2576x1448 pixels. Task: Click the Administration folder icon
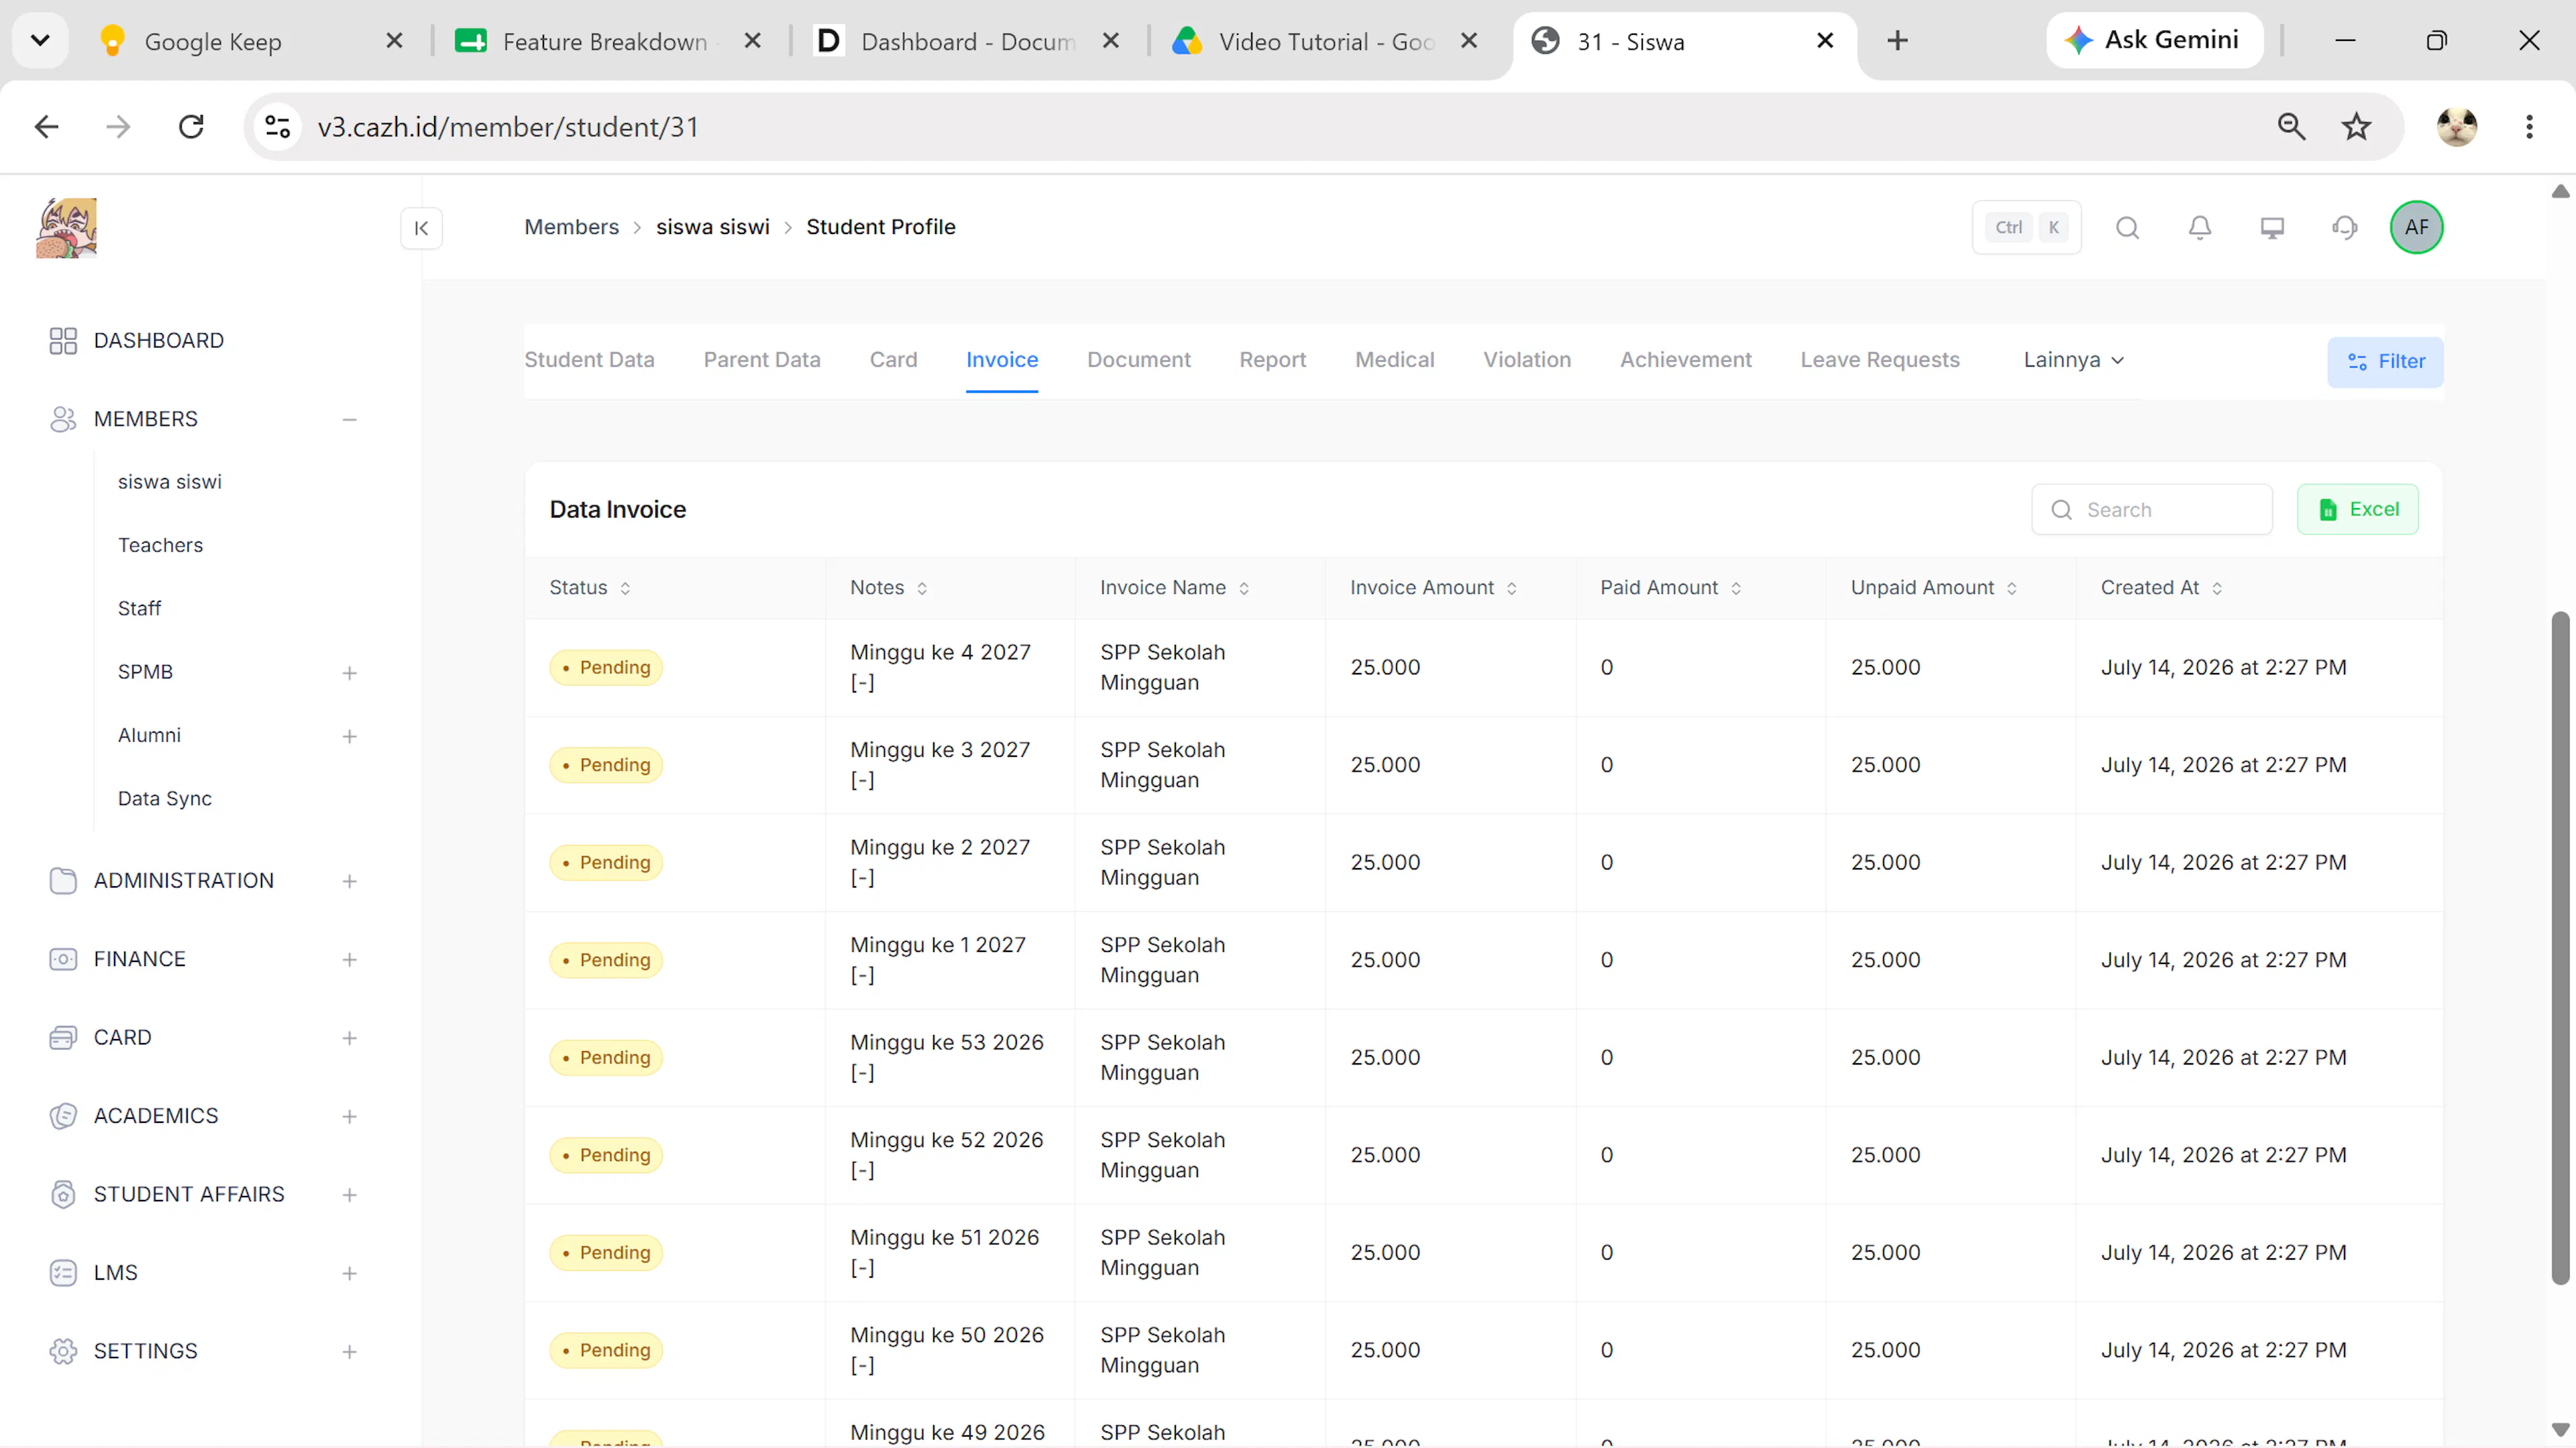pos(63,880)
